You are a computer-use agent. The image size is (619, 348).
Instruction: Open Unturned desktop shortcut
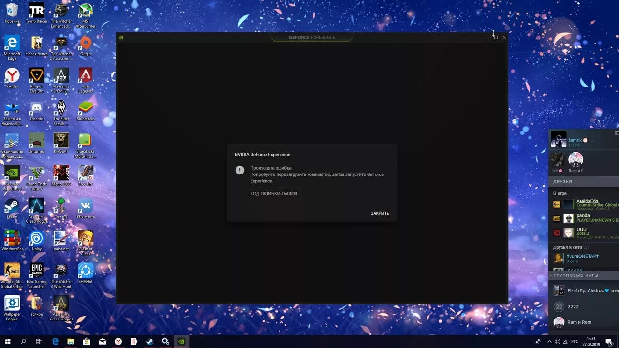(x=37, y=143)
